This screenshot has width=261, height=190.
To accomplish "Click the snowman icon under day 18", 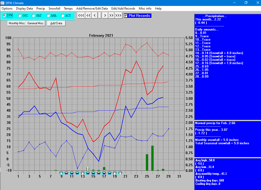I will point(109,173).
